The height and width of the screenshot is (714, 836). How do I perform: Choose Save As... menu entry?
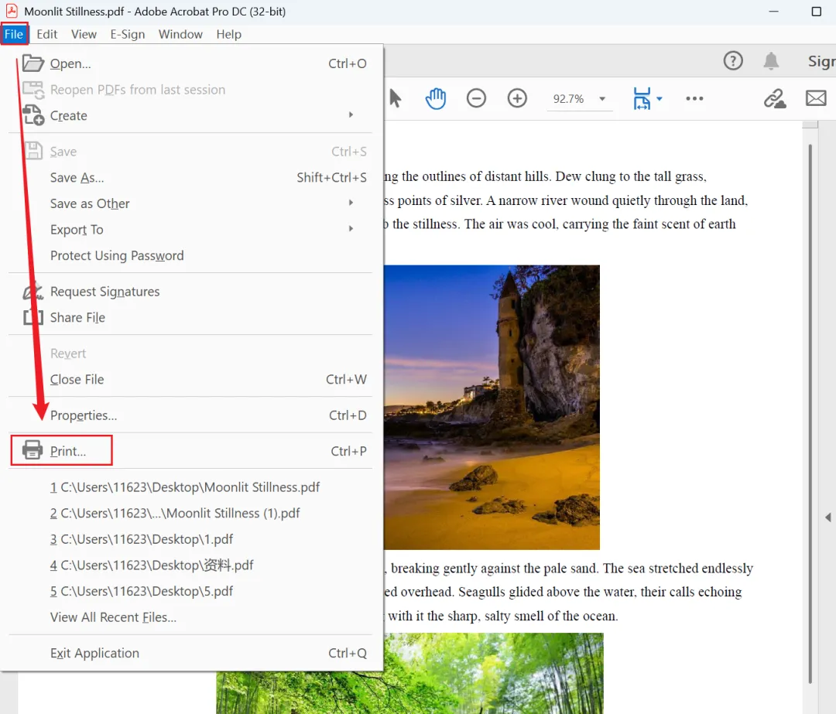[190, 177]
